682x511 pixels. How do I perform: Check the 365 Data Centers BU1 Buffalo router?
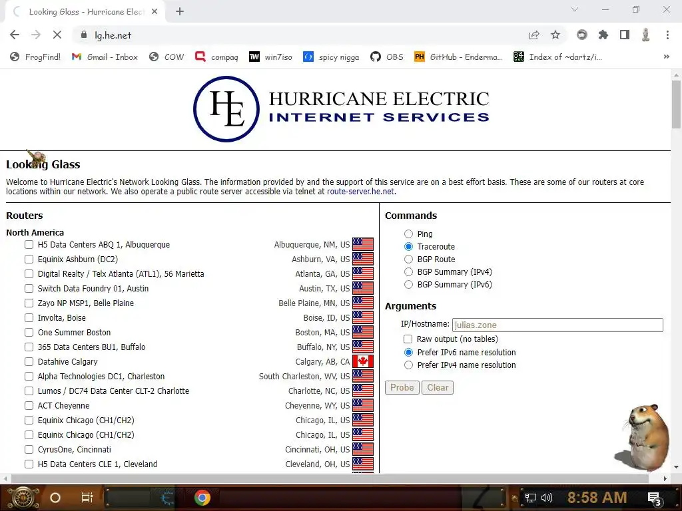tap(29, 347)
